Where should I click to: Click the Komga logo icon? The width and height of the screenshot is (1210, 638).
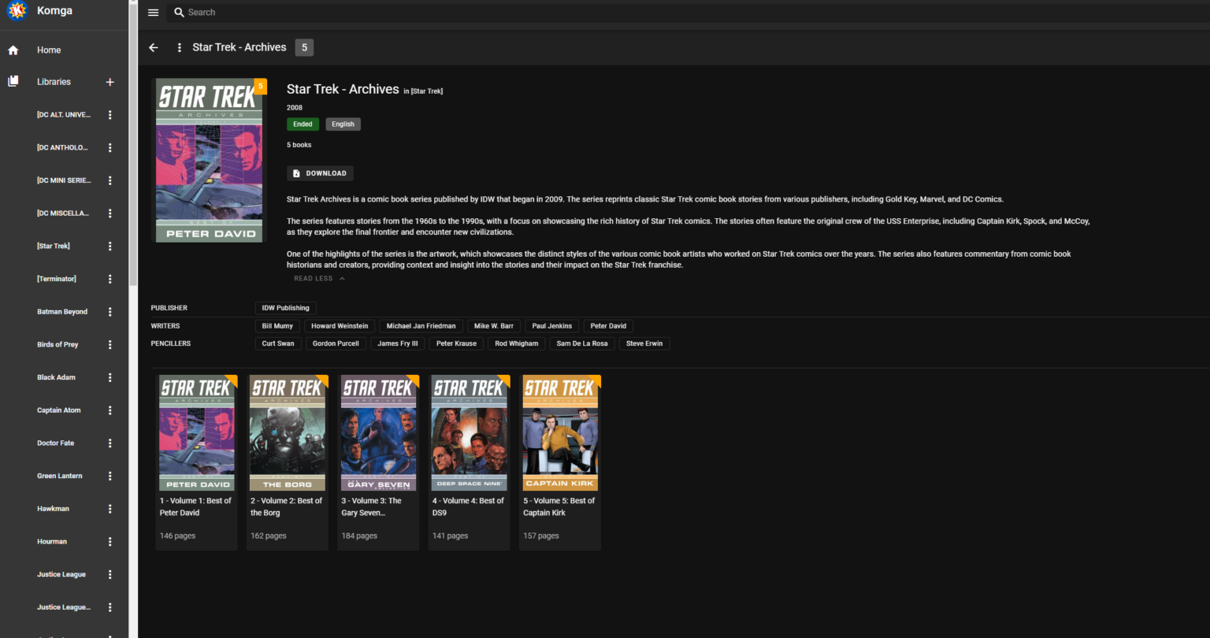(x=16, y=12)
